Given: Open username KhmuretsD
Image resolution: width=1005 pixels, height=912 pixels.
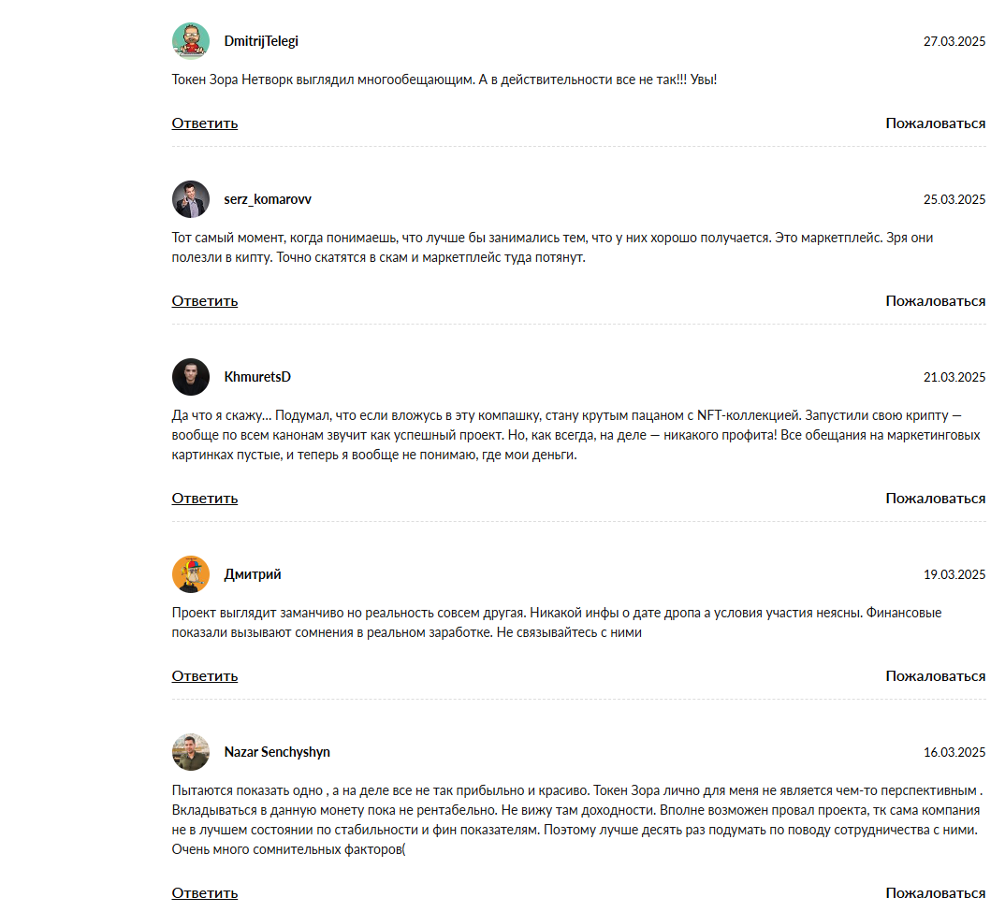Looking at the screenshot, I should (x=257, y=377).
